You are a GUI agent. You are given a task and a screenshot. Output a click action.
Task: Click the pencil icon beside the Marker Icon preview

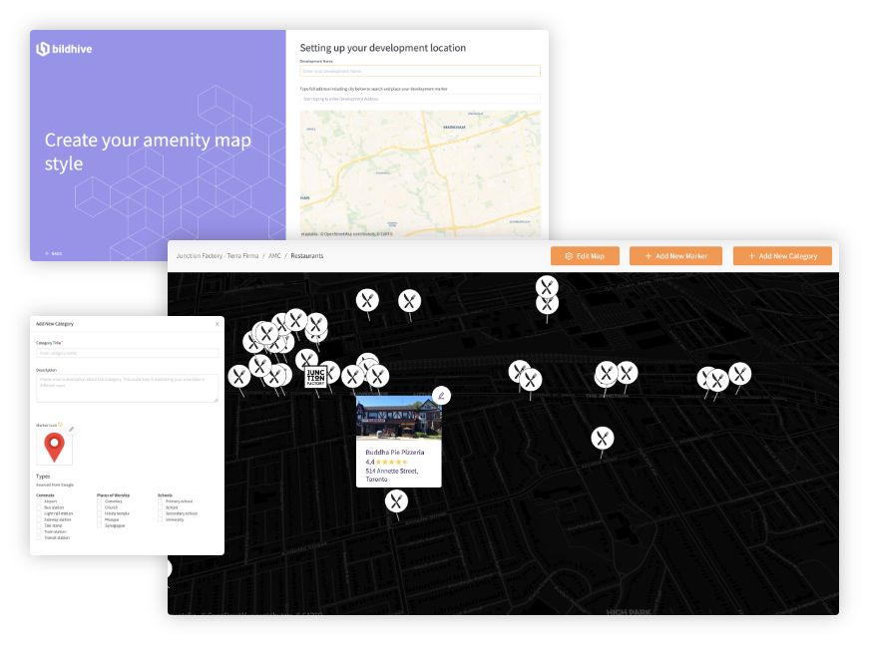(71, 429)
